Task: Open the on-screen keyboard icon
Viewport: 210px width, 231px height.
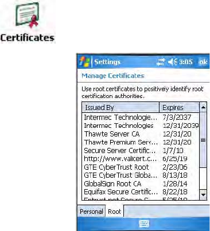Action: point(144,223)
